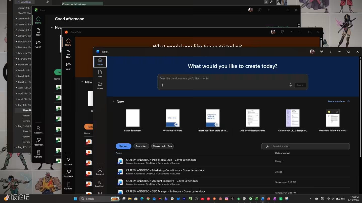
Task: Collapse the New section in Word
Action: (x=113, y=101)
